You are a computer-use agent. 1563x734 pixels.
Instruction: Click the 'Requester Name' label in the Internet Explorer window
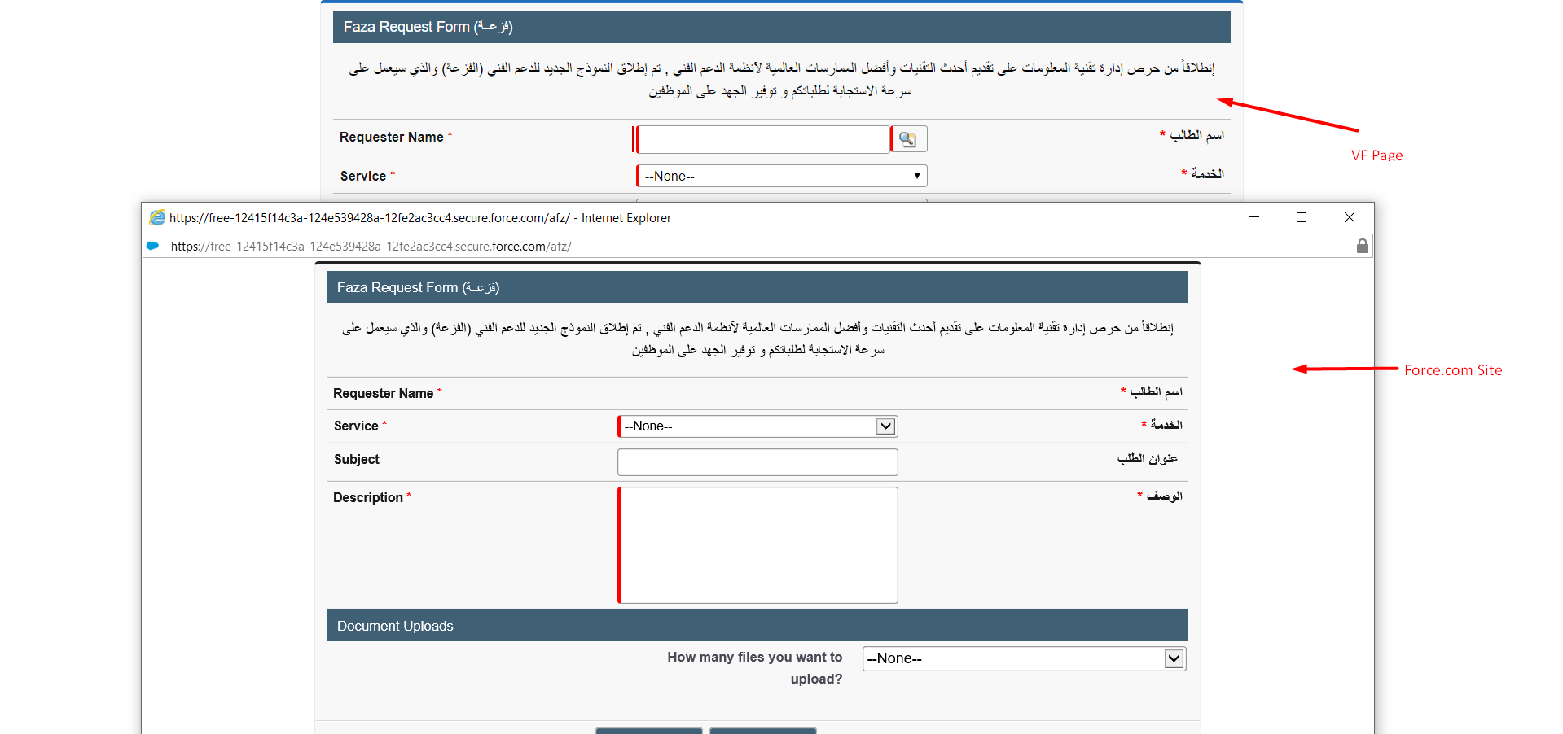coord(384,394)
